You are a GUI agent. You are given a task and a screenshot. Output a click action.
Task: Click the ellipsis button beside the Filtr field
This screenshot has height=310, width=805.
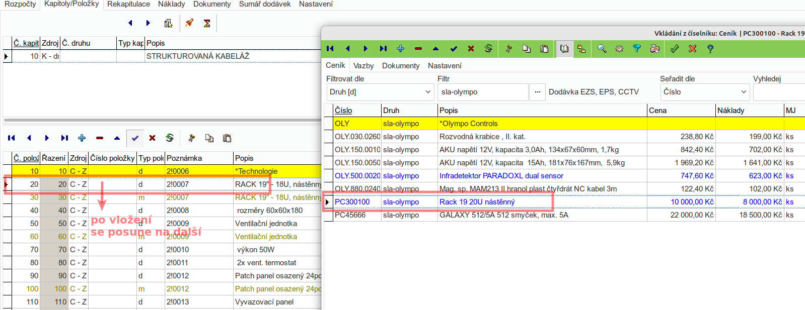pyautogui.click(x=537, y=92)
